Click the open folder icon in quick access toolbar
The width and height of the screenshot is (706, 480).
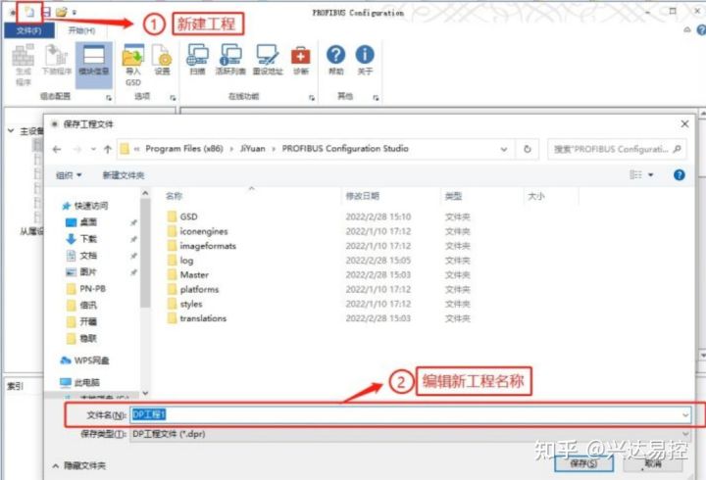tap(61, 12)
